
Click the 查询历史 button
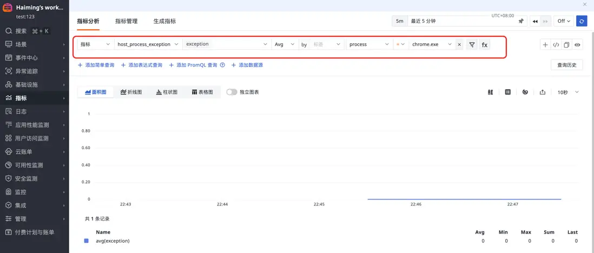click(566, 65)
